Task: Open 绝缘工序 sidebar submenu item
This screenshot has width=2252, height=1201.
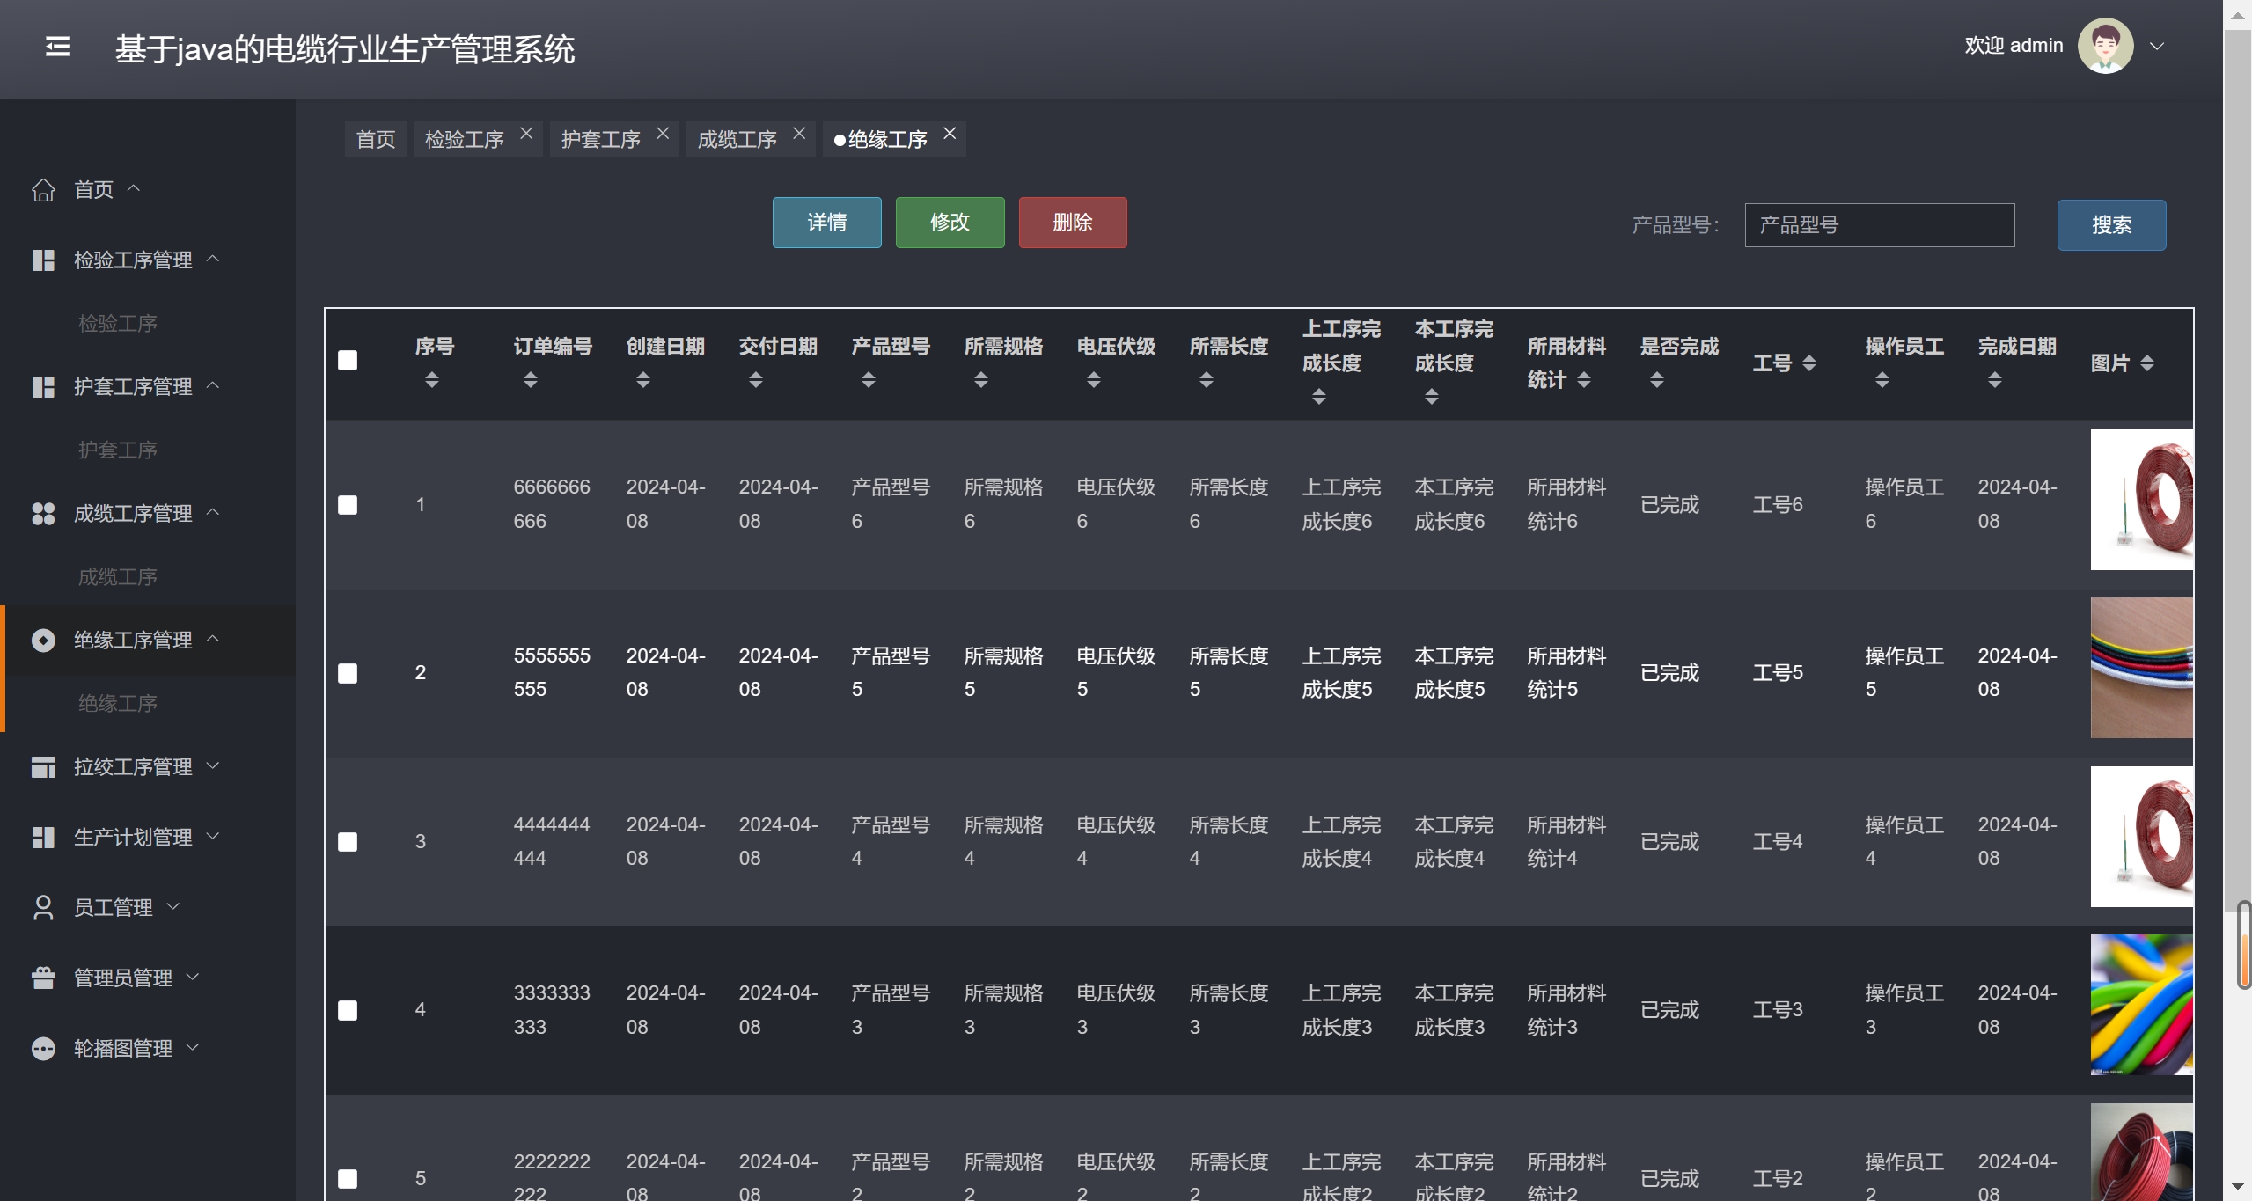Action: 118,704
